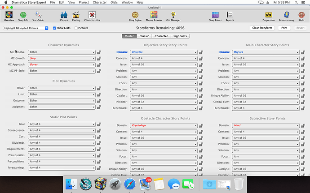Open the Gists menu in menu bar
Image resolution: width=310 pixels, height=193 pixels.
(114, 2)
